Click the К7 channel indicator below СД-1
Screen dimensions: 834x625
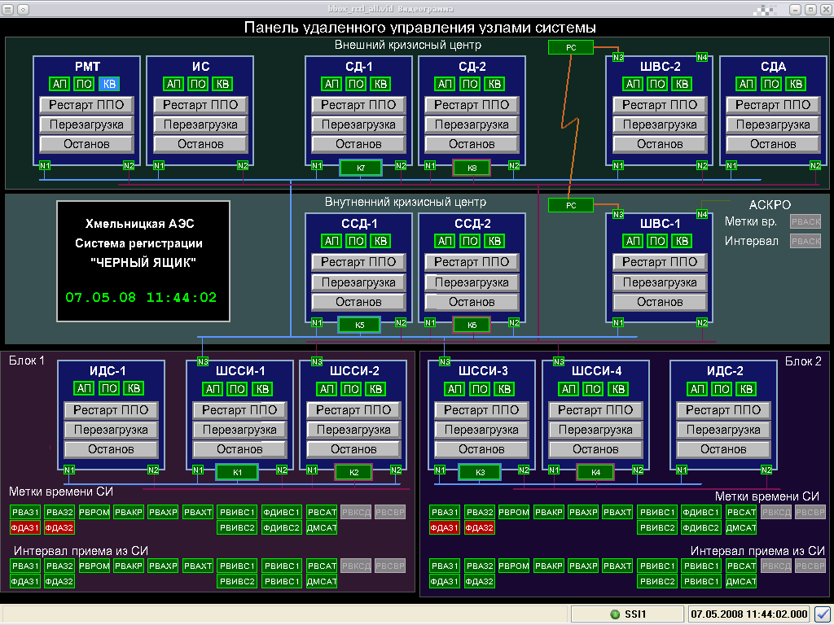pos(359,168)
